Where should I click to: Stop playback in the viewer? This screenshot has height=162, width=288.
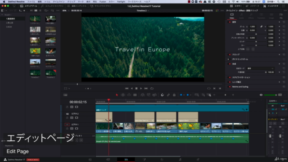[x=136, y=88]
